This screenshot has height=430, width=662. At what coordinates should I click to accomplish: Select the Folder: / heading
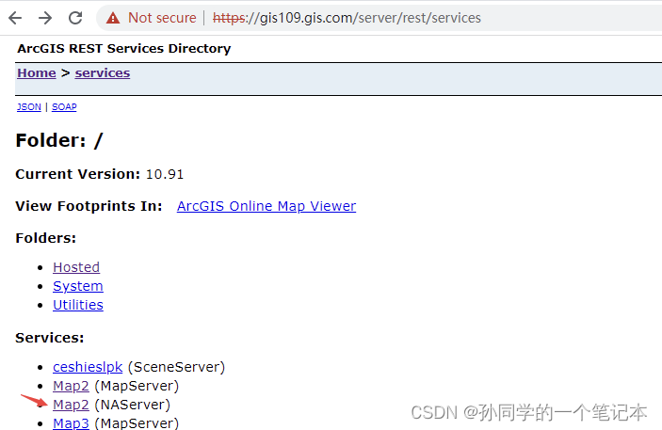[59, 140]
